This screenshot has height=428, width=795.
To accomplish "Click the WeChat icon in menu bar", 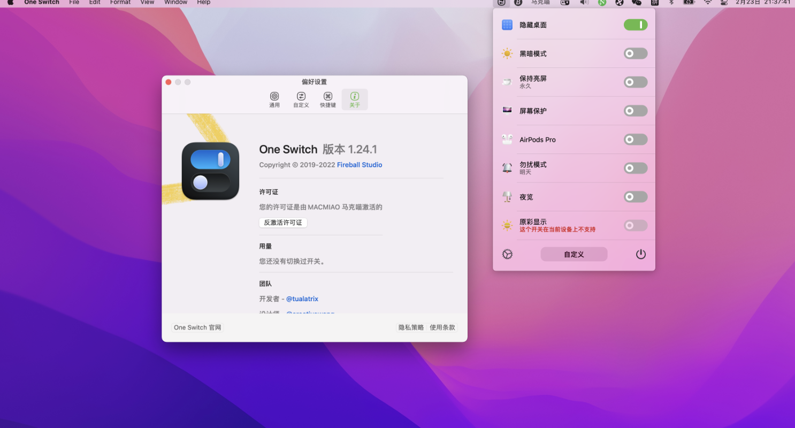I will coord(637,2).
